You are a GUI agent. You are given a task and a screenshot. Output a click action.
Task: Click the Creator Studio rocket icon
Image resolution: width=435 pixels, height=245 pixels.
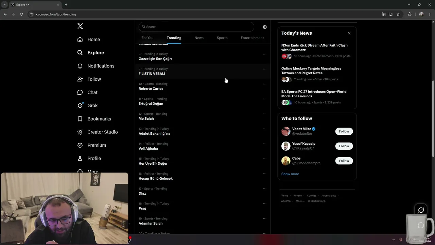tap(80, 132)
